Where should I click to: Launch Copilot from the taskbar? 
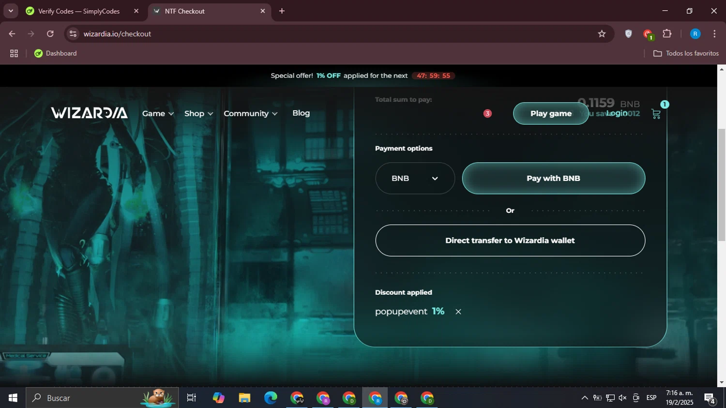pos(218,398)
